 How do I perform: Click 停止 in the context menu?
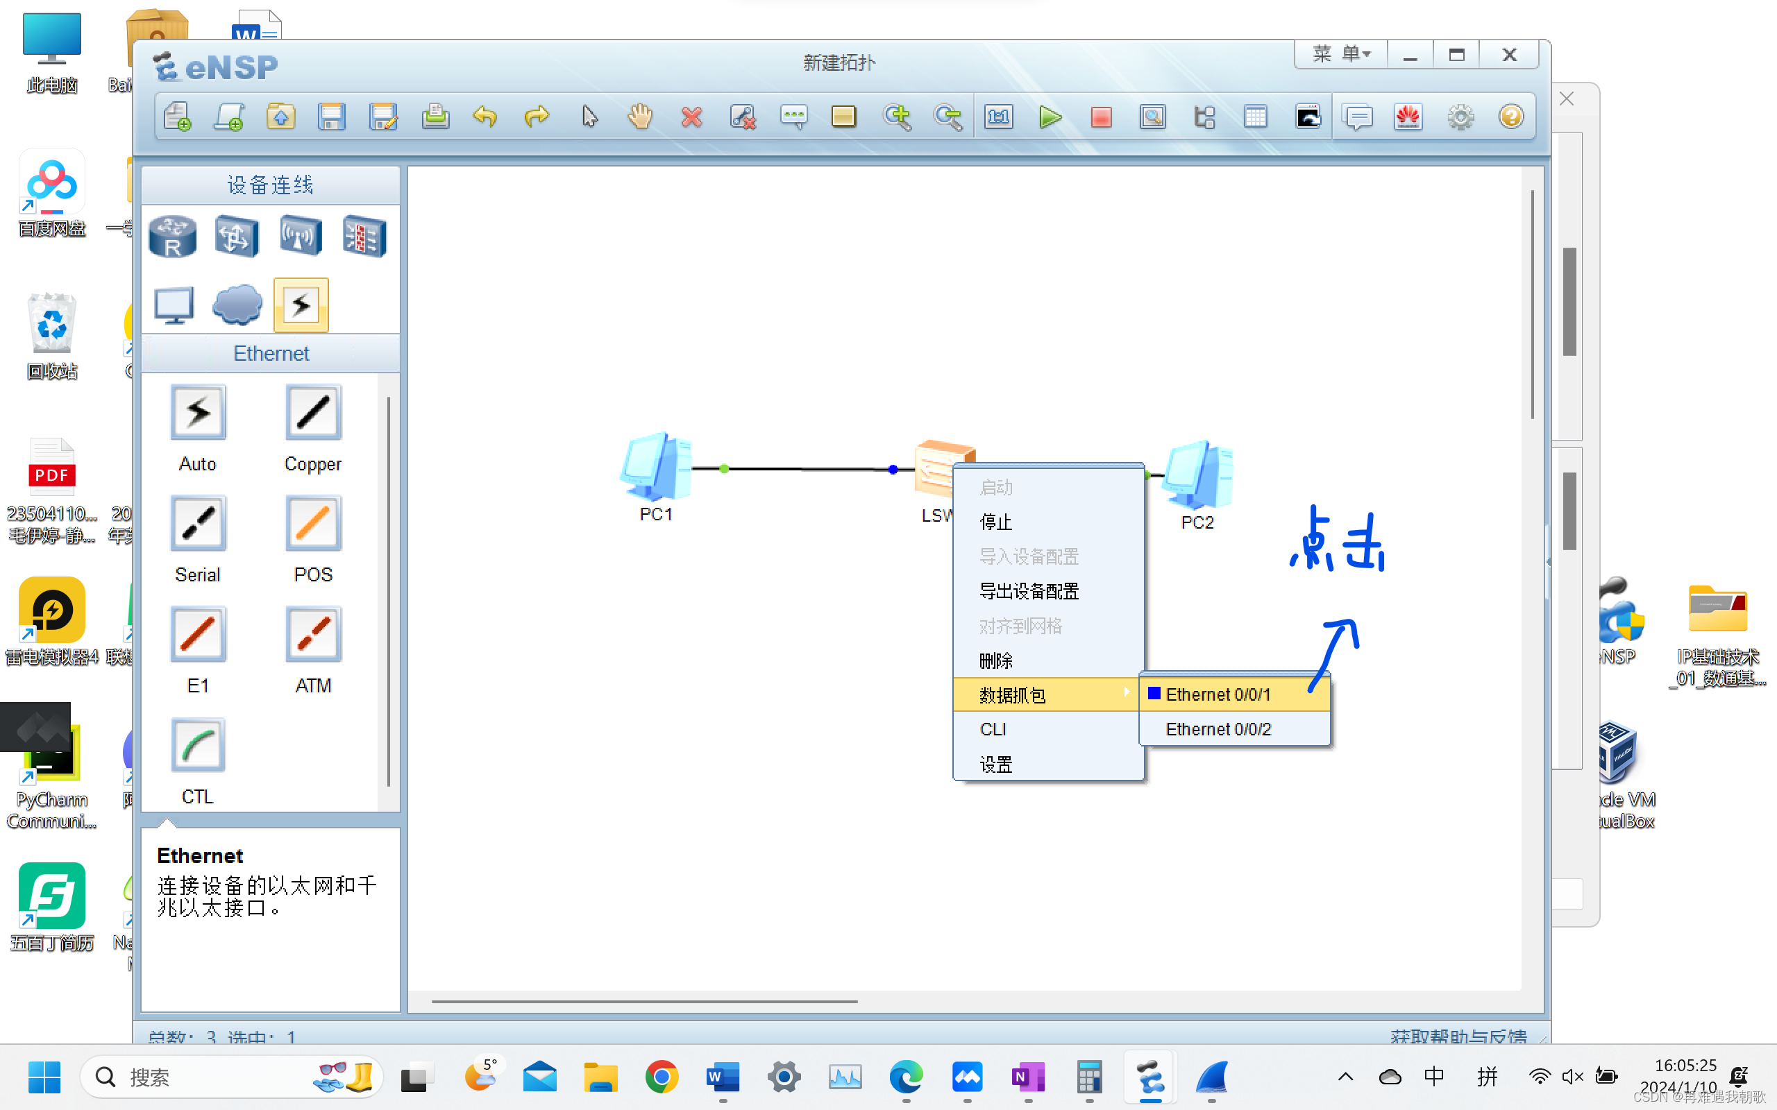click(995, 522)
